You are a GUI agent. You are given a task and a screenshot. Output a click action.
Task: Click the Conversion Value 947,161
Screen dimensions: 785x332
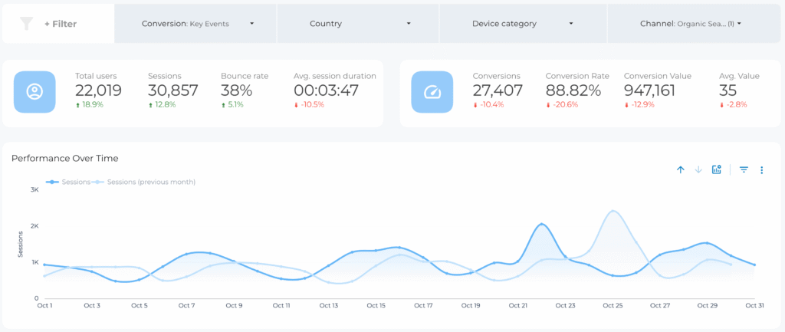tap(649, 90)
